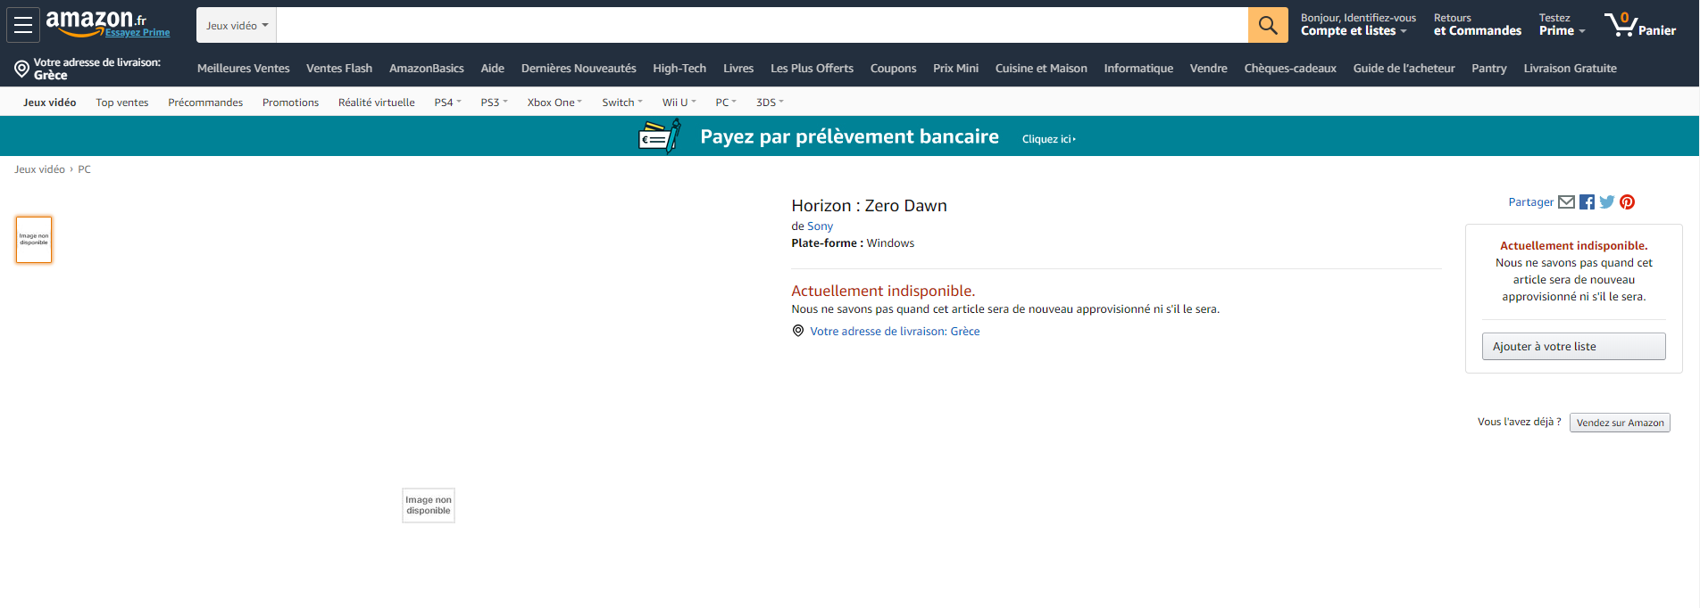Image resolution: width=1700 pixels, height=608 pixels.
Task: Open Précommandes subnav tab
Action: (x=205, y=103)
